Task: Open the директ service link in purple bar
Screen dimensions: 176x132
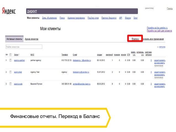Action: tap(32, 11)
